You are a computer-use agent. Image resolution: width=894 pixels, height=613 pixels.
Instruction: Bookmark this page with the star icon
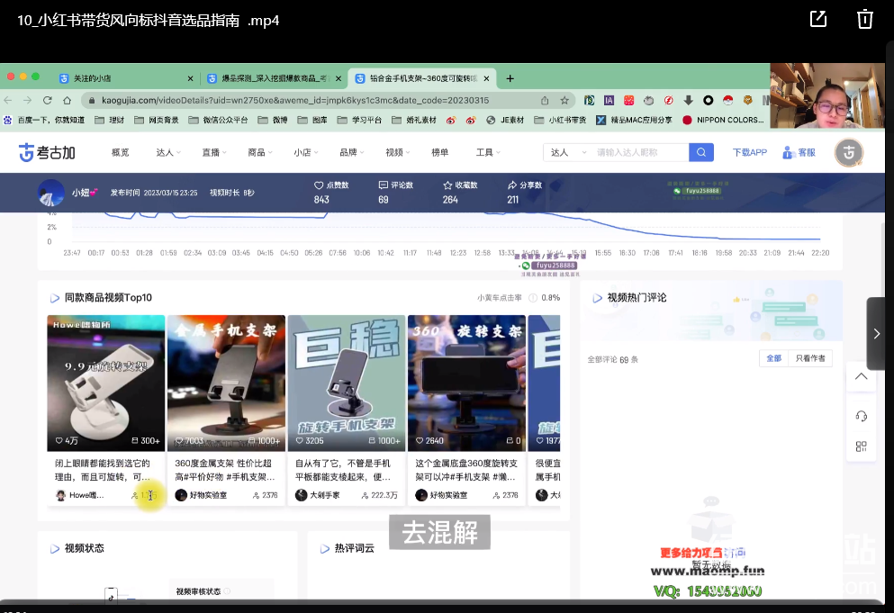click(x=564, y=100)
